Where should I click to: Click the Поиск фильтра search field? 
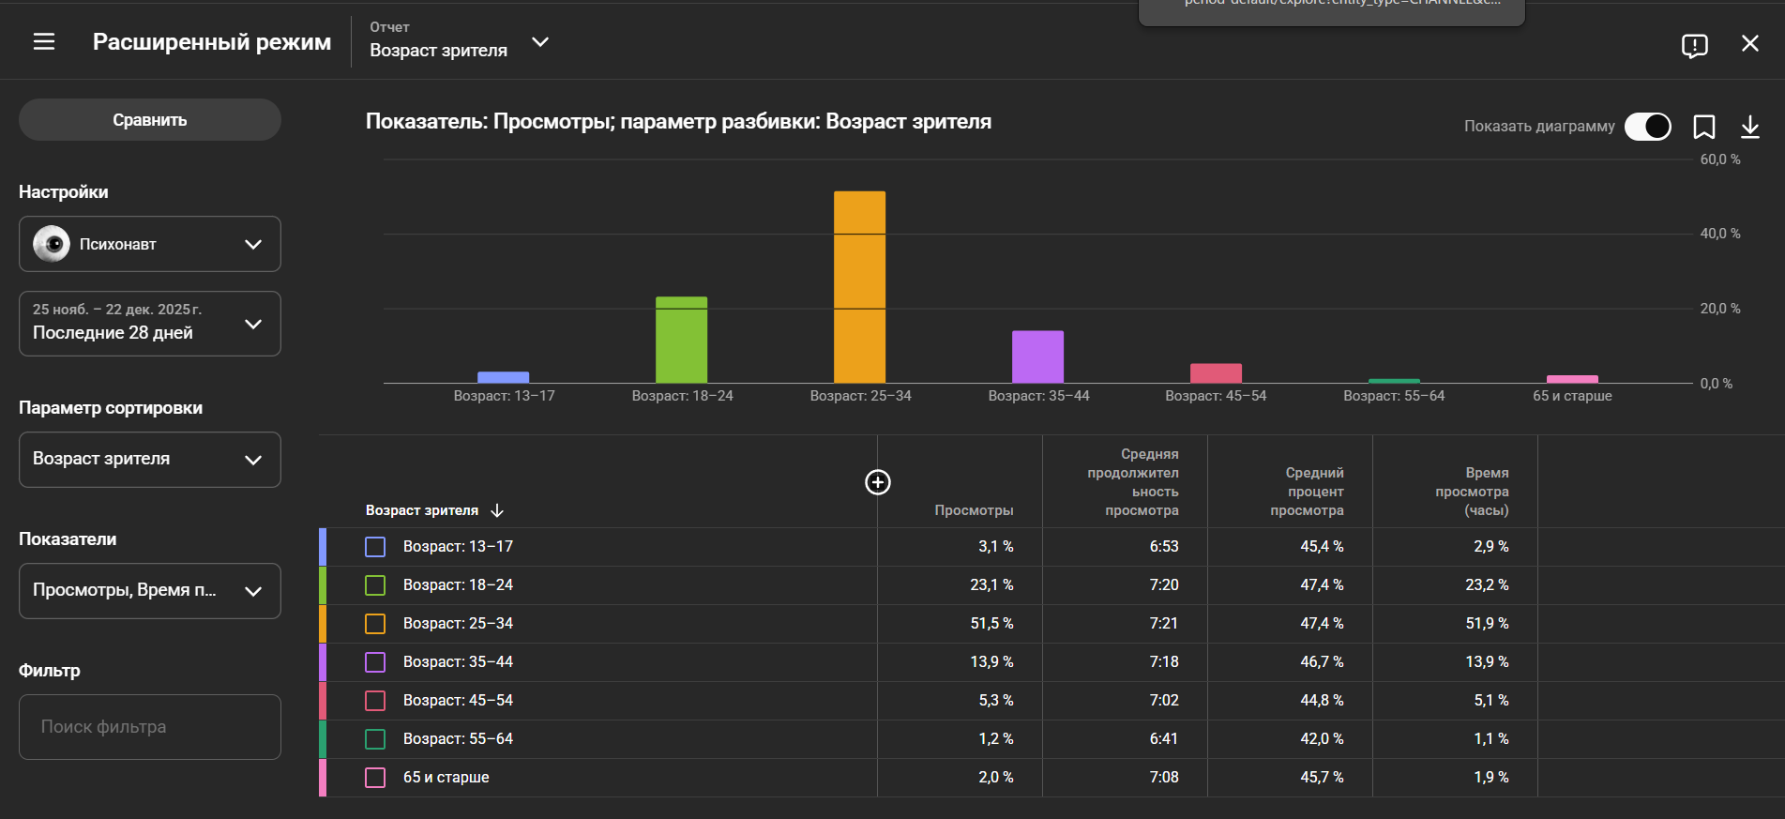coord(150,727)
